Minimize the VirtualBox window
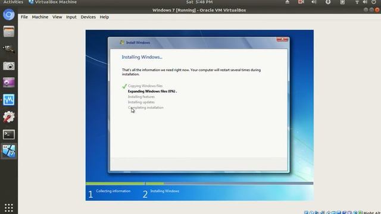The image size is (381, 214). click(x=366, y=10)
